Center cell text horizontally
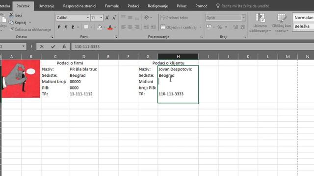The image size is (314, 176). [x=130, y=27]
